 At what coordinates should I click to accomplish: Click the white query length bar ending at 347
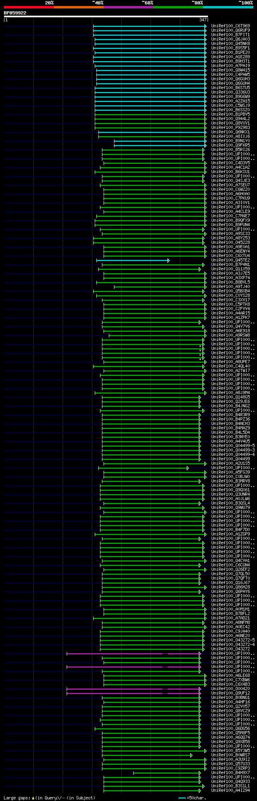(x=106, y=16)
